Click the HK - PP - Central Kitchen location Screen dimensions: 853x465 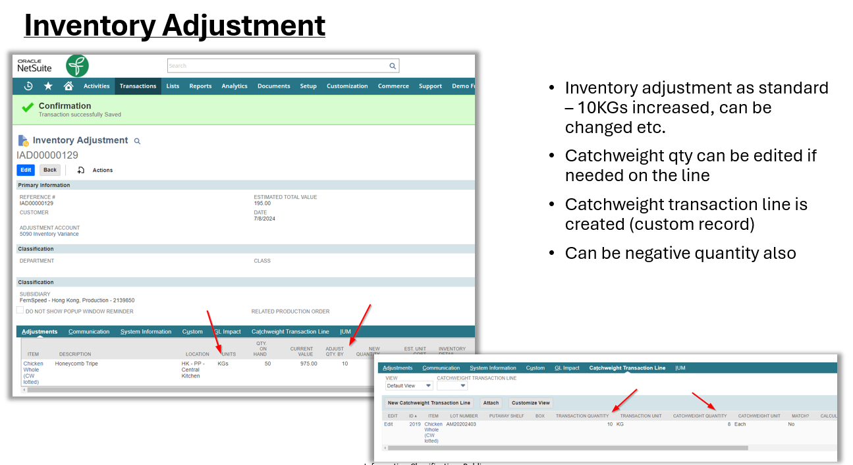[x=194, y=369]
